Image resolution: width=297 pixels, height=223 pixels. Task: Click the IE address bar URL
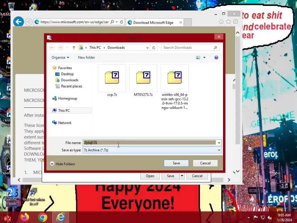[x=75, y=22]
